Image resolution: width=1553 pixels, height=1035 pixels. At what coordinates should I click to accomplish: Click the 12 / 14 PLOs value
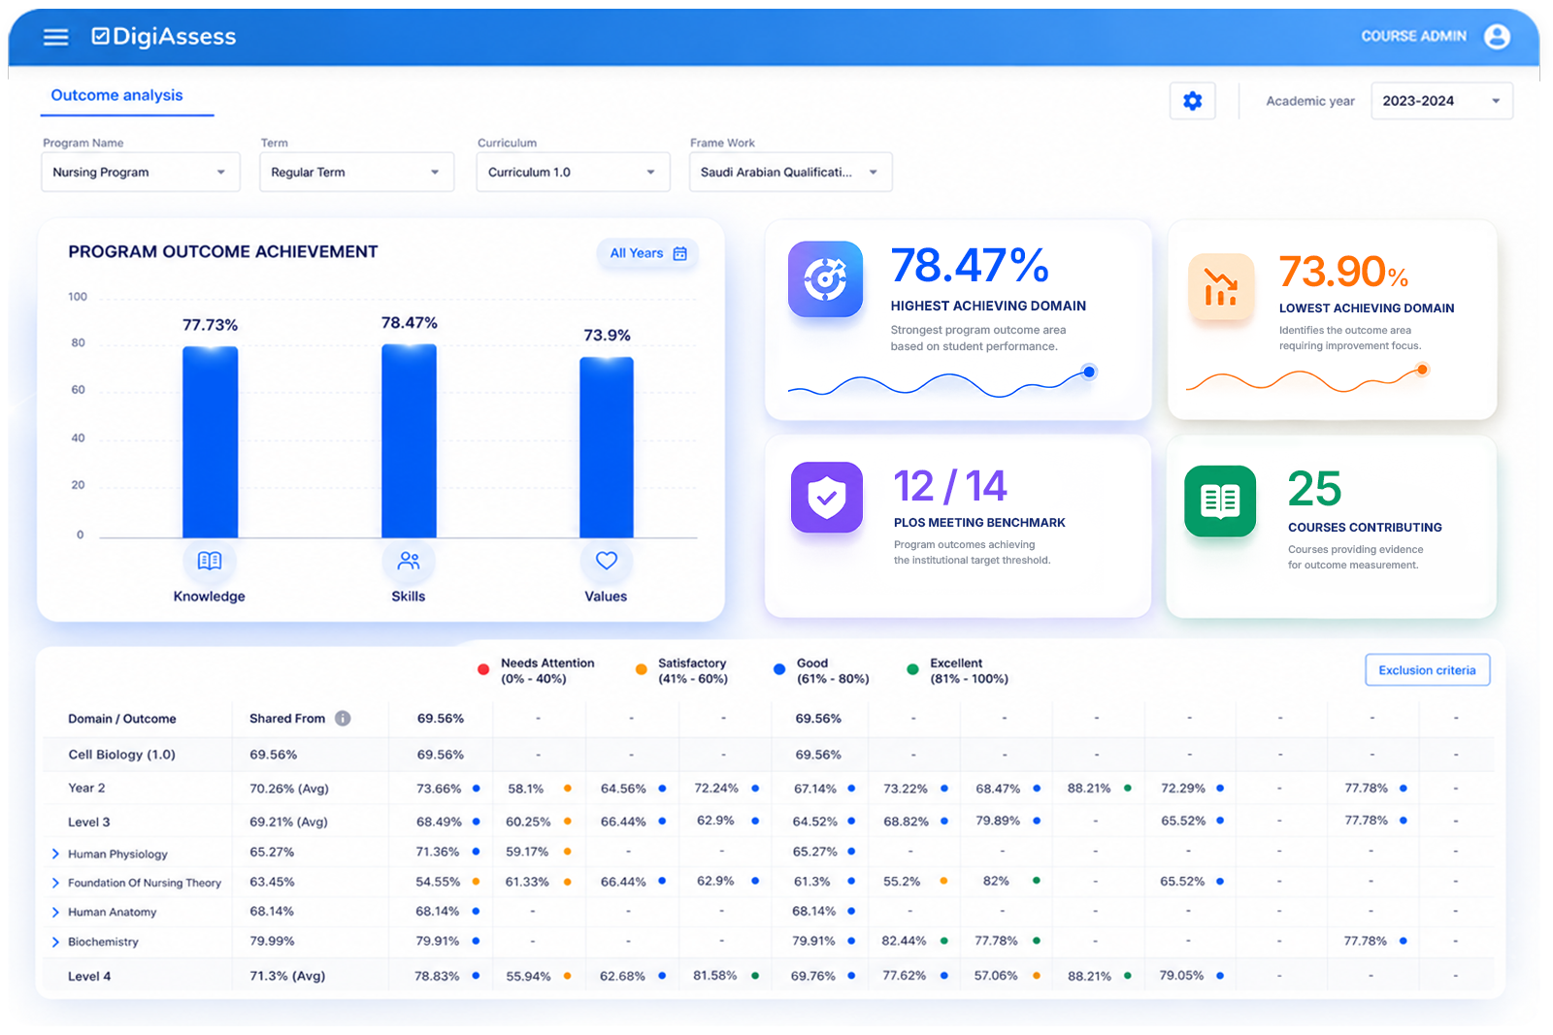pos(950,486)
